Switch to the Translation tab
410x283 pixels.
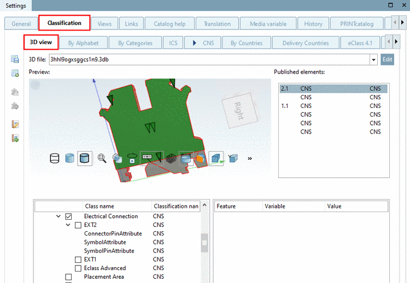click(x=217, y=23)
